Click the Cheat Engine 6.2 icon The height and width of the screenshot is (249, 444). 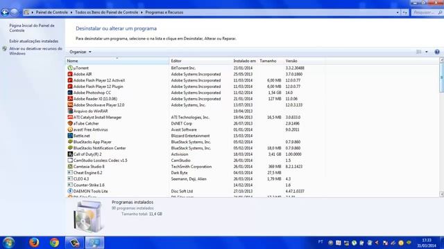pyautogui.click(x=70, y=172)
